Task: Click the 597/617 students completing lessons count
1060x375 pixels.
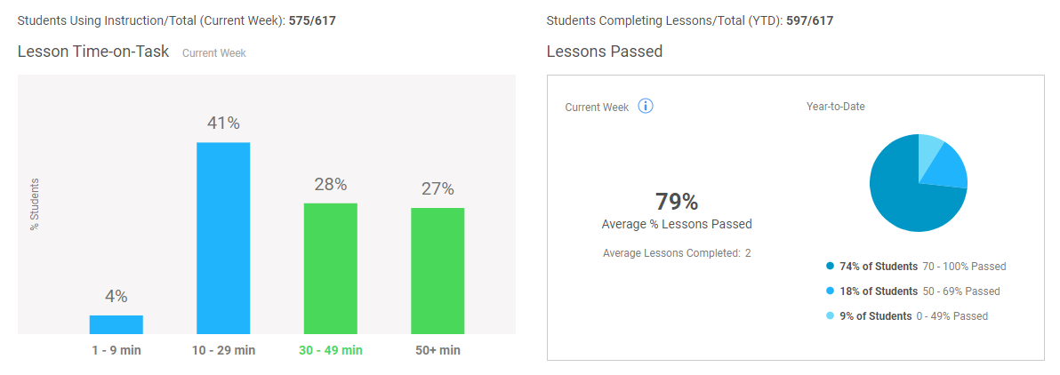Action: 810,20
